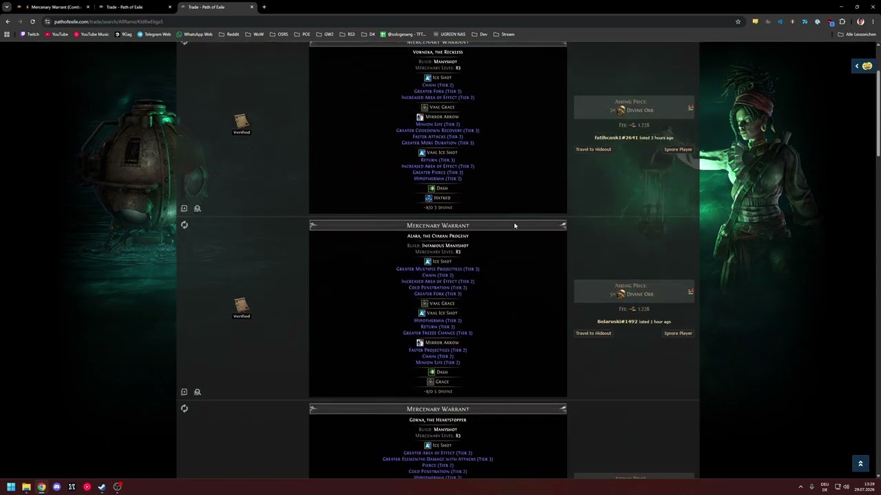Expand OSRS bookmarks folder
This screenshot has height=495, width=881.
279,34
